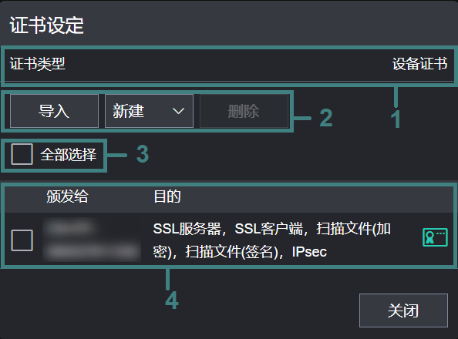Select the blurred issued-to name in the certificate row
The width and height of the screenshot is (458, 339).
[x=92, y=240]
